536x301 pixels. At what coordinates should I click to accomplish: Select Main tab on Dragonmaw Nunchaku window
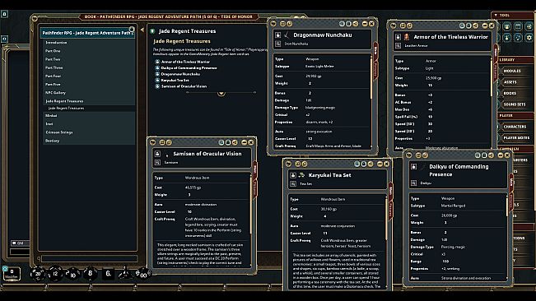click(375, 50)
